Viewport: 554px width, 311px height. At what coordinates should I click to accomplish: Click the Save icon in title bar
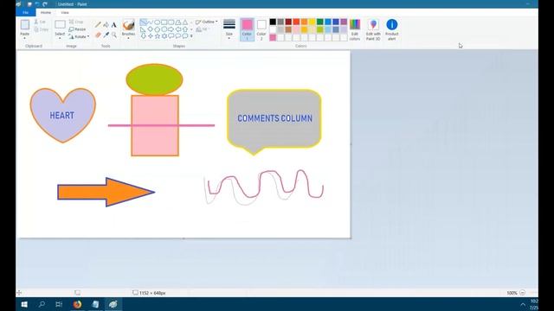29,4
